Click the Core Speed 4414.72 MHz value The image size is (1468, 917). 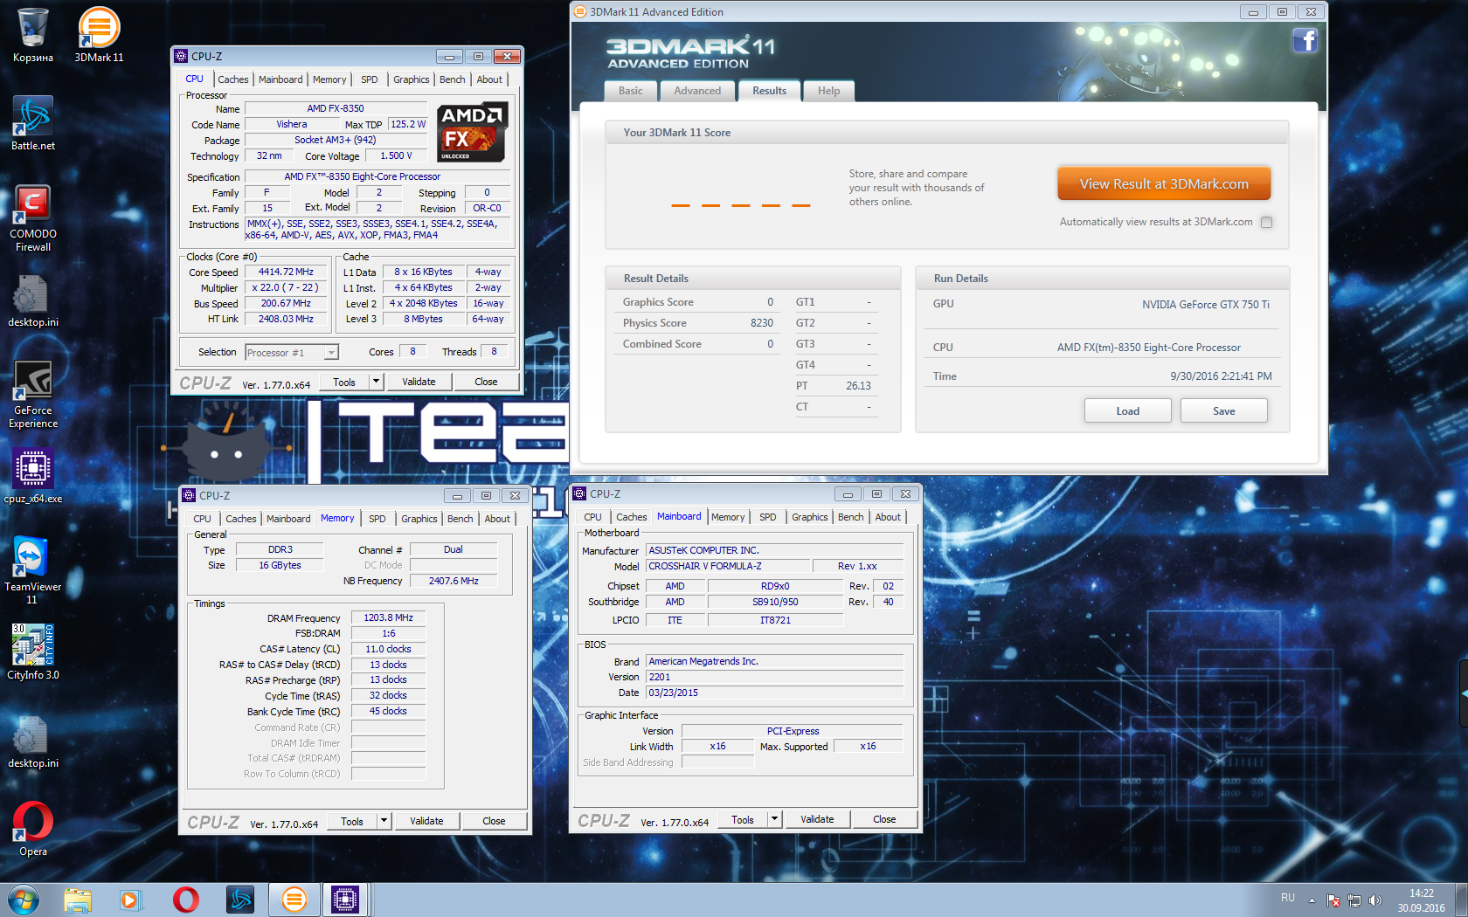pos(286,272)
